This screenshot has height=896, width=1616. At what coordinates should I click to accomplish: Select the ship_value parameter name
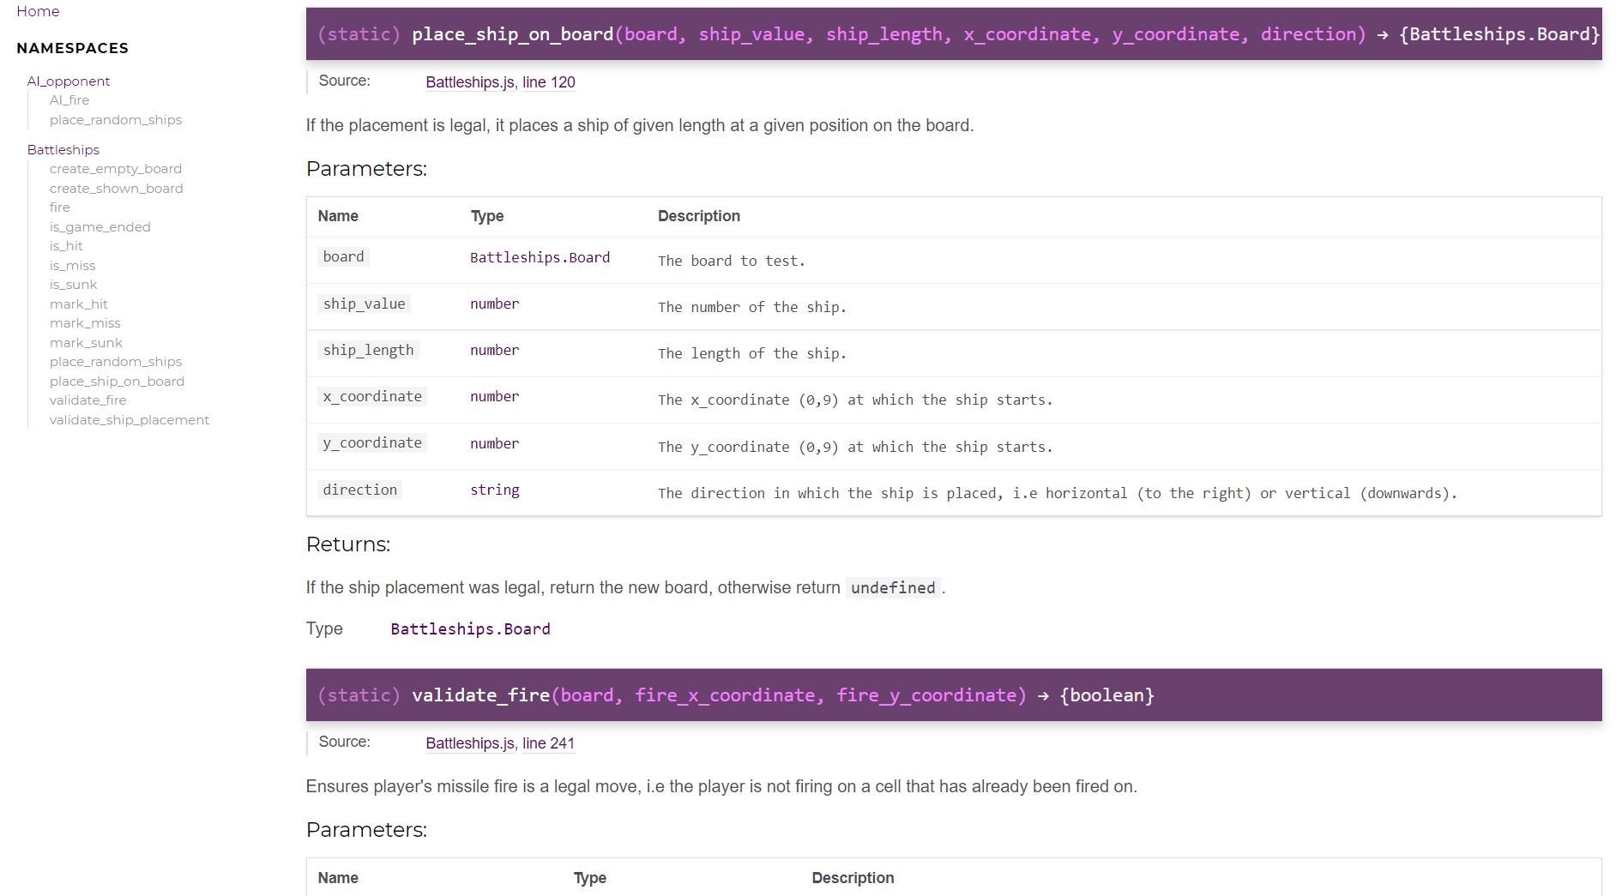(364, 304)
